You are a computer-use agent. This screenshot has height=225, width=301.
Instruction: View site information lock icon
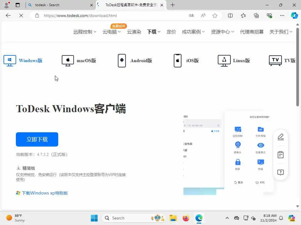(37, 16)
